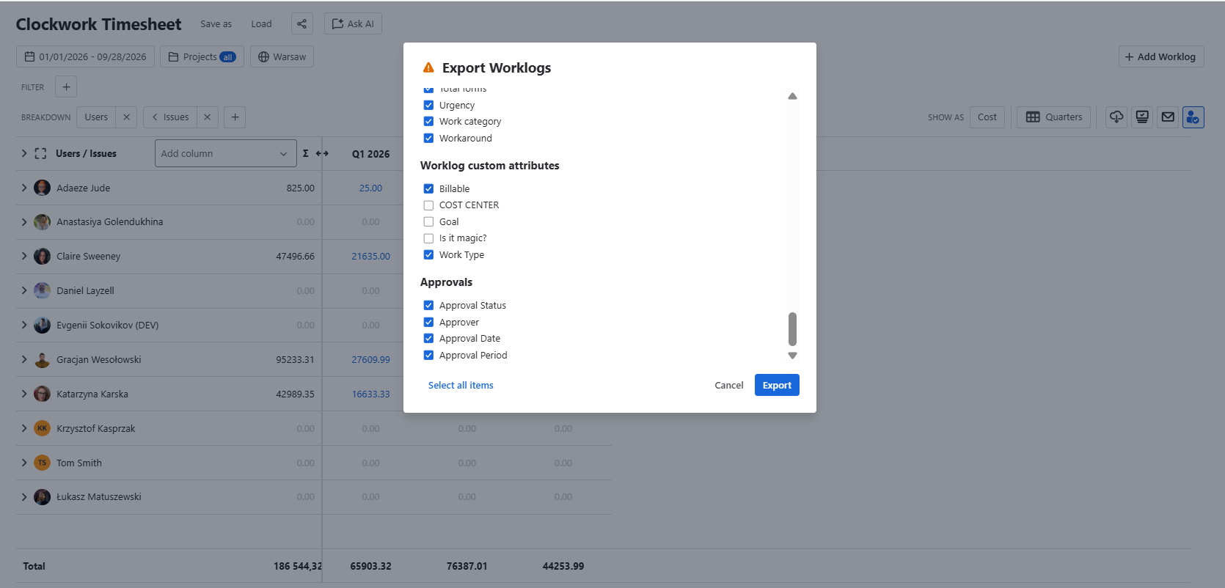Expand all rows via header chevron
Image resolution: width=1225 pixels, height=588 pixels.
pos(24,153)
